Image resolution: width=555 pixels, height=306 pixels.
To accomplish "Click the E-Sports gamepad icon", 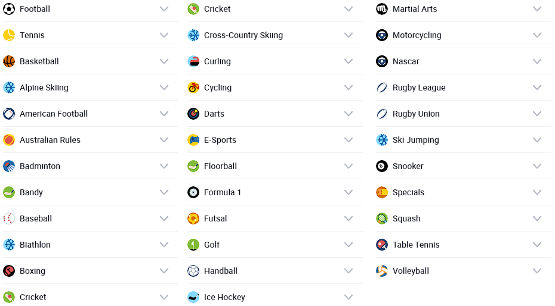I will (x=193, y=140).
